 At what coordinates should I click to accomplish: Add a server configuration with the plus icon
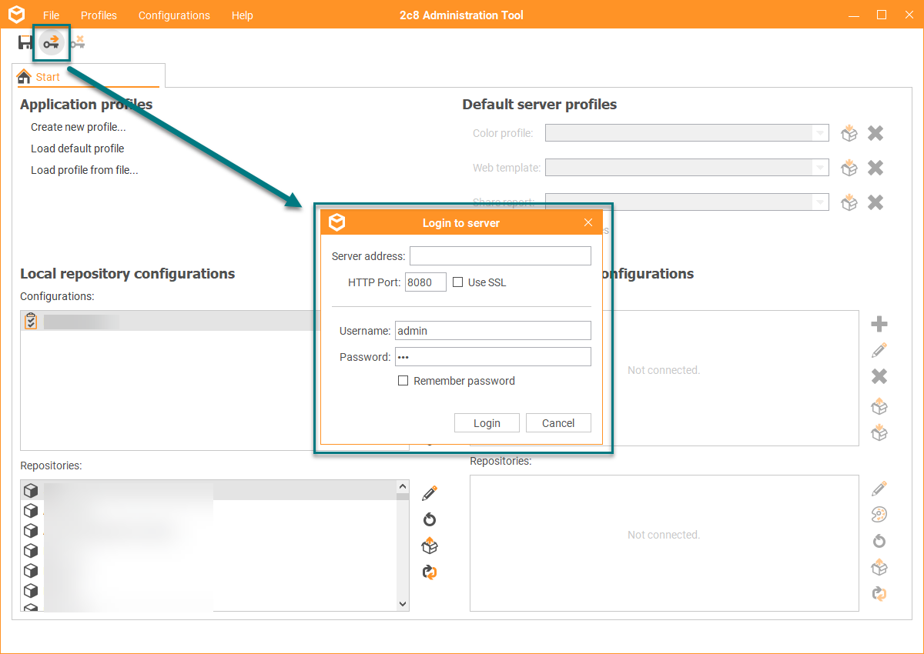point(879,324)
